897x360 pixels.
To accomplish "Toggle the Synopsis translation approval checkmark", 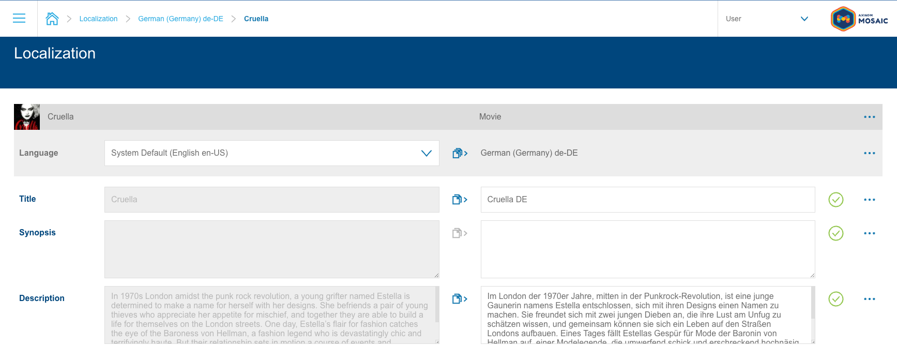I will (x=835, y=233).
